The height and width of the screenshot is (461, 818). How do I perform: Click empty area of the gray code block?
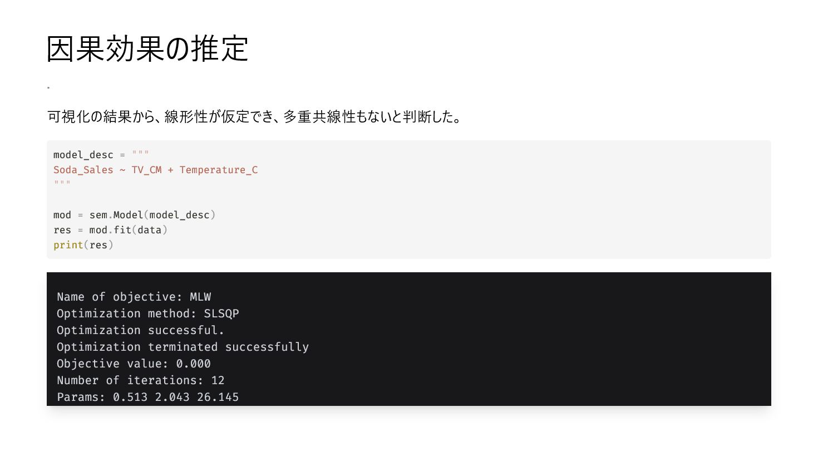[x=501, y=200]
